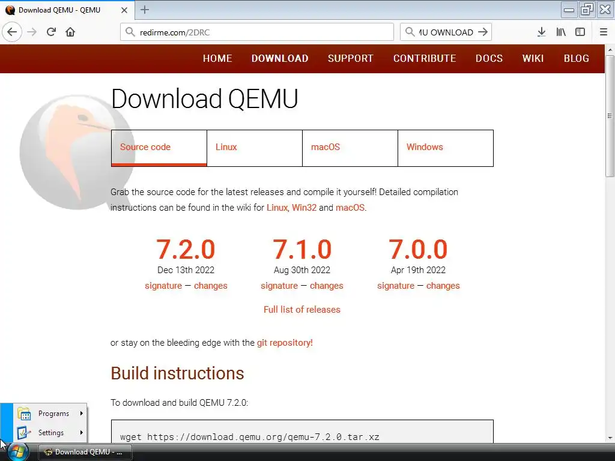Click the Windows Start orb
Screen dimensions: 615x461
point(17,452)
